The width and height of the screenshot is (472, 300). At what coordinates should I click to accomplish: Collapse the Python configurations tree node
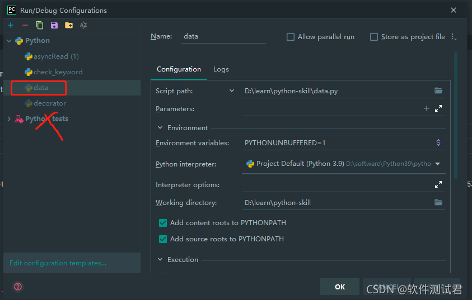point(9,41)
